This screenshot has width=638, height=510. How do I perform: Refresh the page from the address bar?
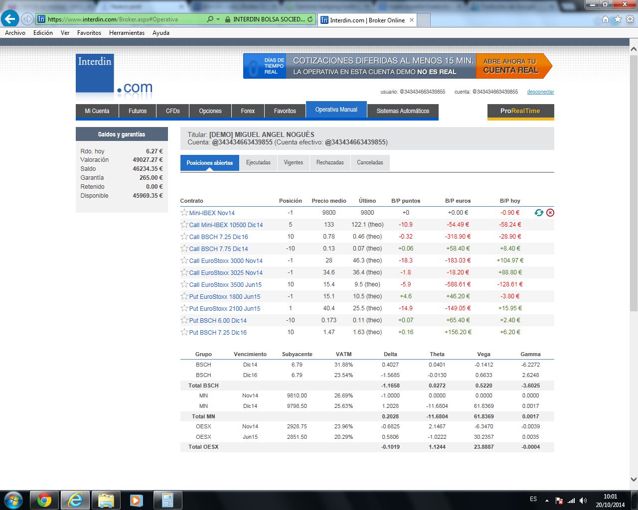coord(310,19)
